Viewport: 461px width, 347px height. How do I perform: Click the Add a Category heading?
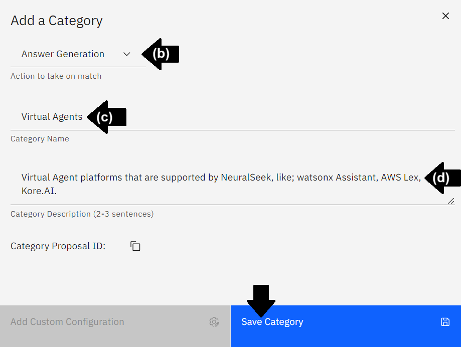57,21
